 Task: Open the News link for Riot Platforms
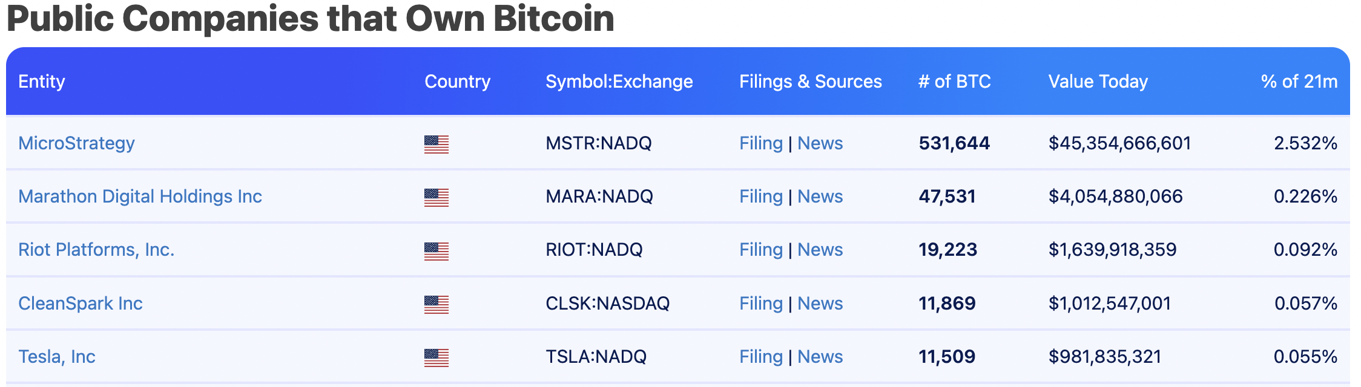(x=820, y=250)
